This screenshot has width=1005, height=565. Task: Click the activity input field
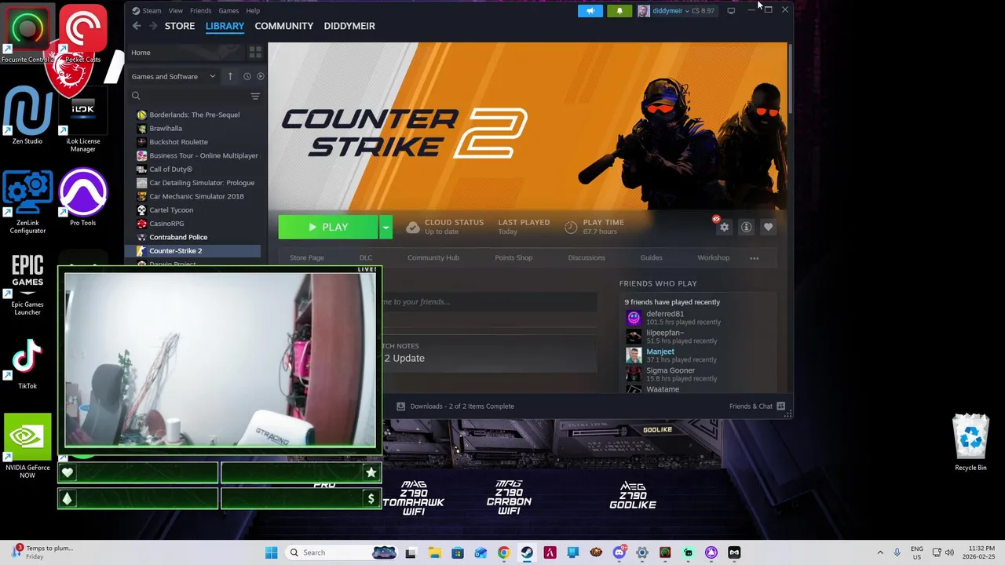click(488, 302)
